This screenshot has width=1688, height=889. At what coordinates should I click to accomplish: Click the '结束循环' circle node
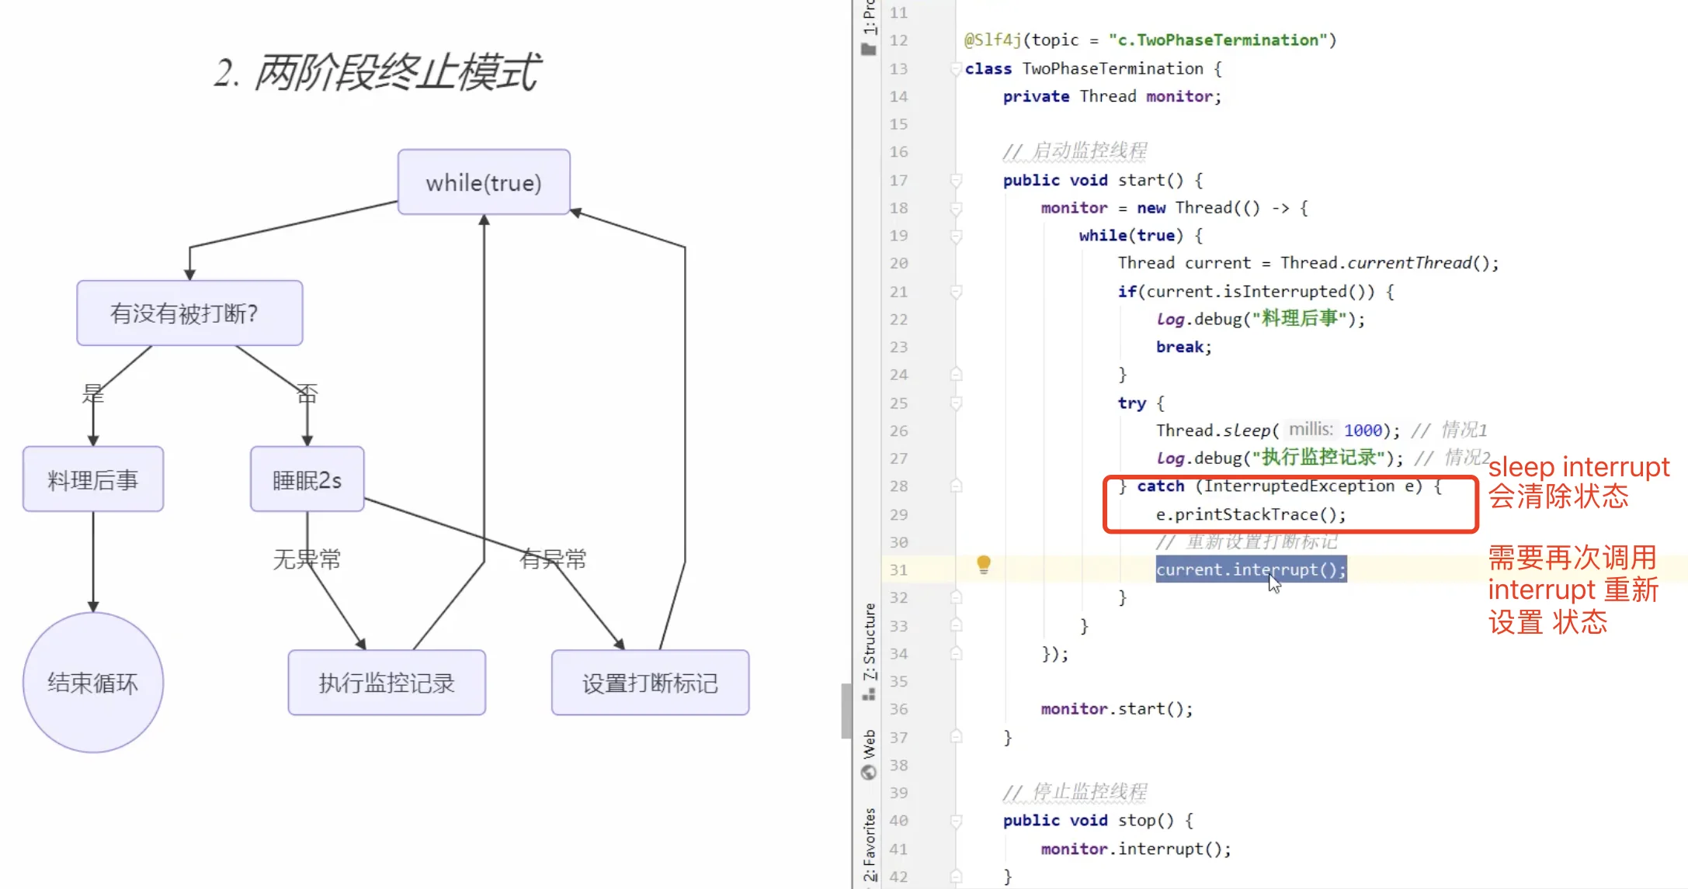pyautogui.click(x=93, y=682)
